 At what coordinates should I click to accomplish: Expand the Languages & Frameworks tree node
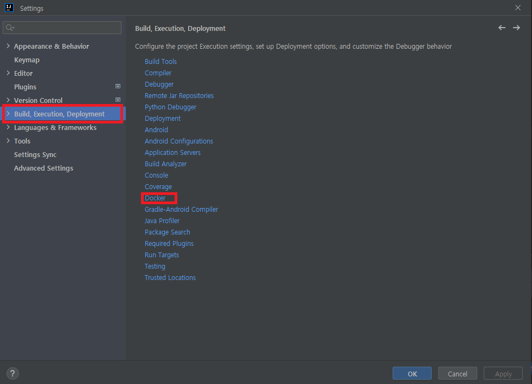[x=8, y=127]
